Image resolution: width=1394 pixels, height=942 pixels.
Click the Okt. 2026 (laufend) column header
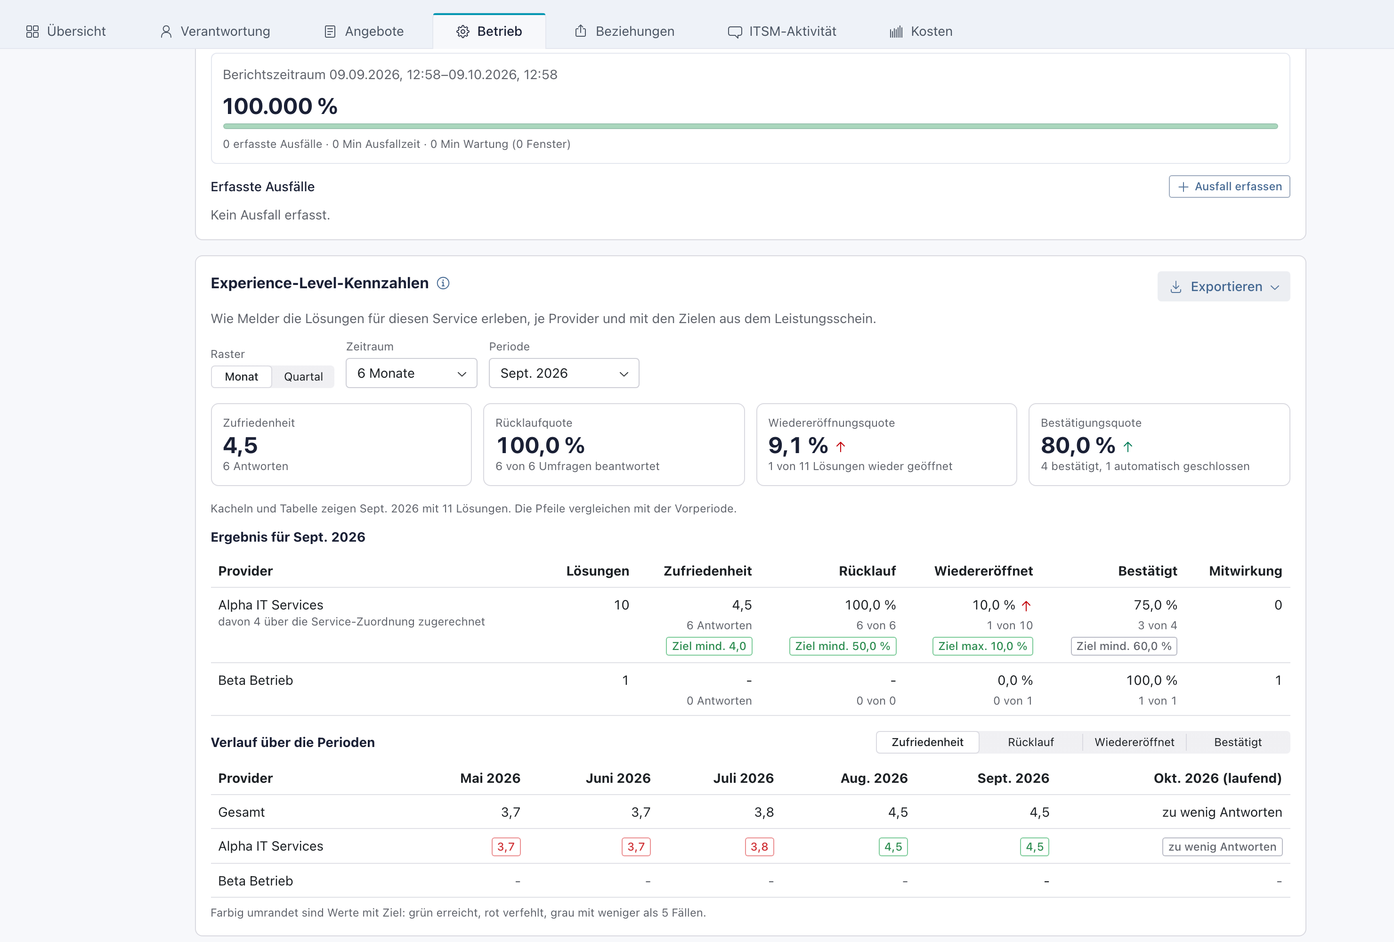pyautogui.click(x=1218, y=778)
